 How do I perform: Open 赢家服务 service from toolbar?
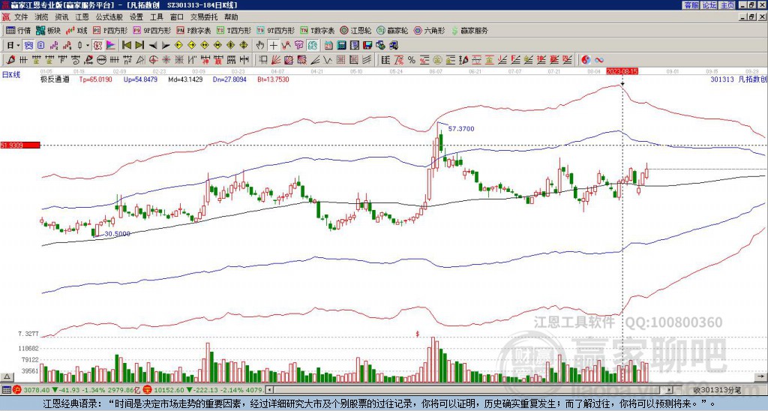pos(469,30)
